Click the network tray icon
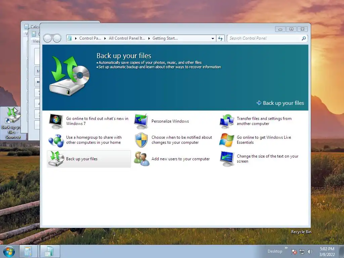The image size is (344, 258). pyautogui.click(x=302, y=252)
